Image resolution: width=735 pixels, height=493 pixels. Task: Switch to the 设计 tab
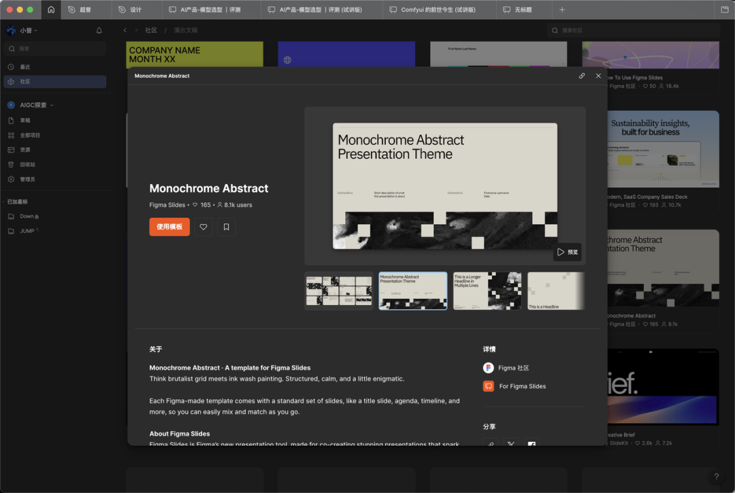click(x=135, y=10)
